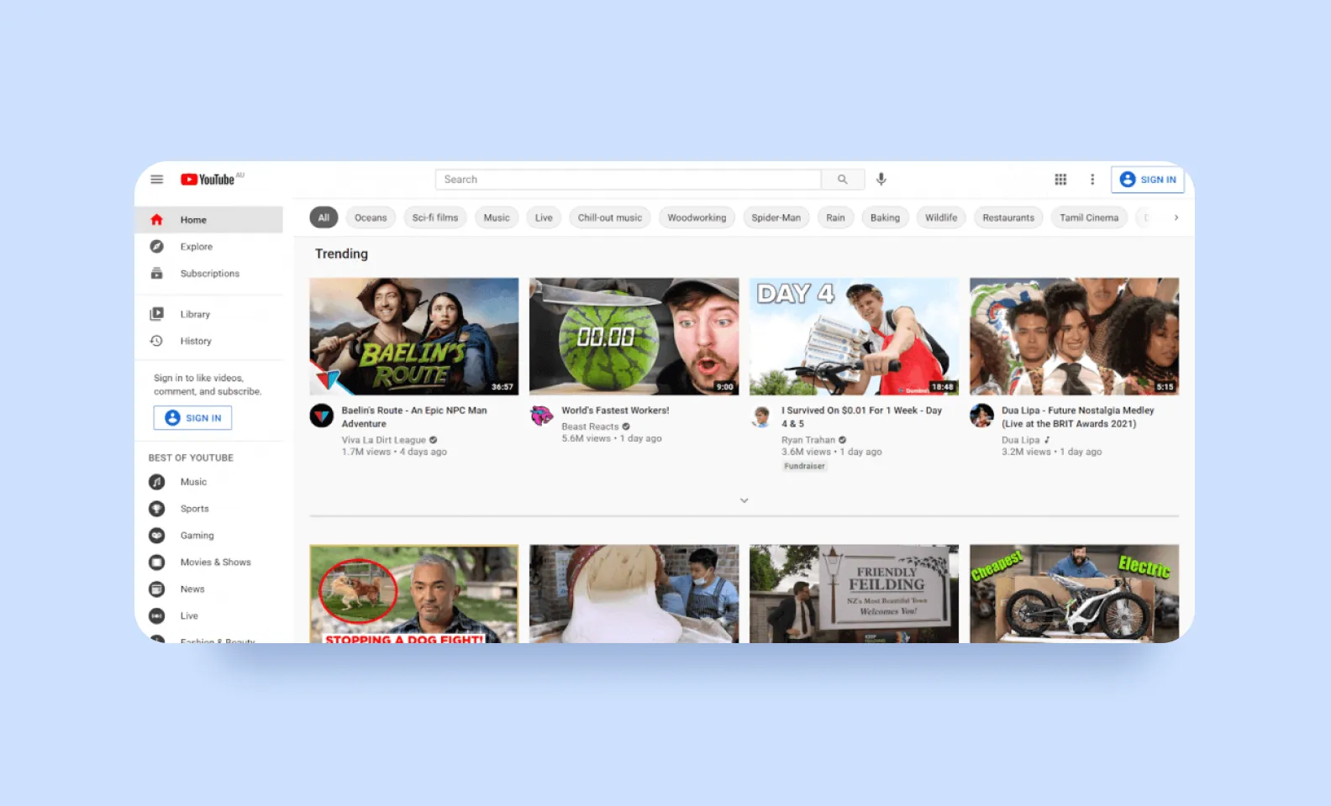
Task: Click the Subscriptions icon
Action: [x=156, y=274]
